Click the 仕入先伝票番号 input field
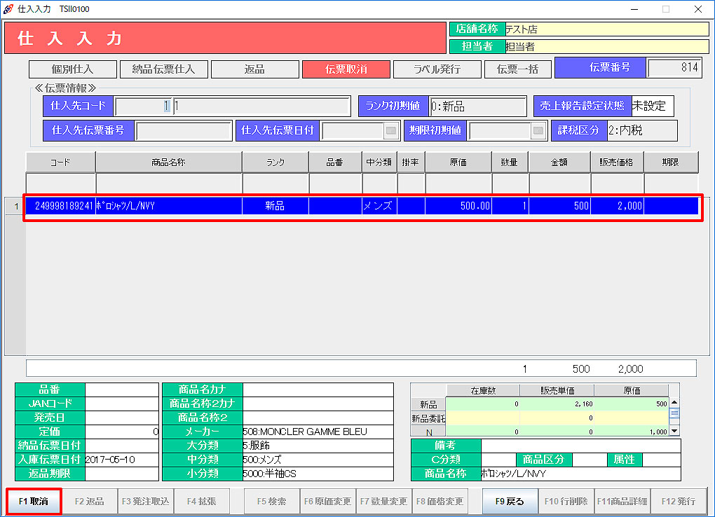 pos(183,131)
